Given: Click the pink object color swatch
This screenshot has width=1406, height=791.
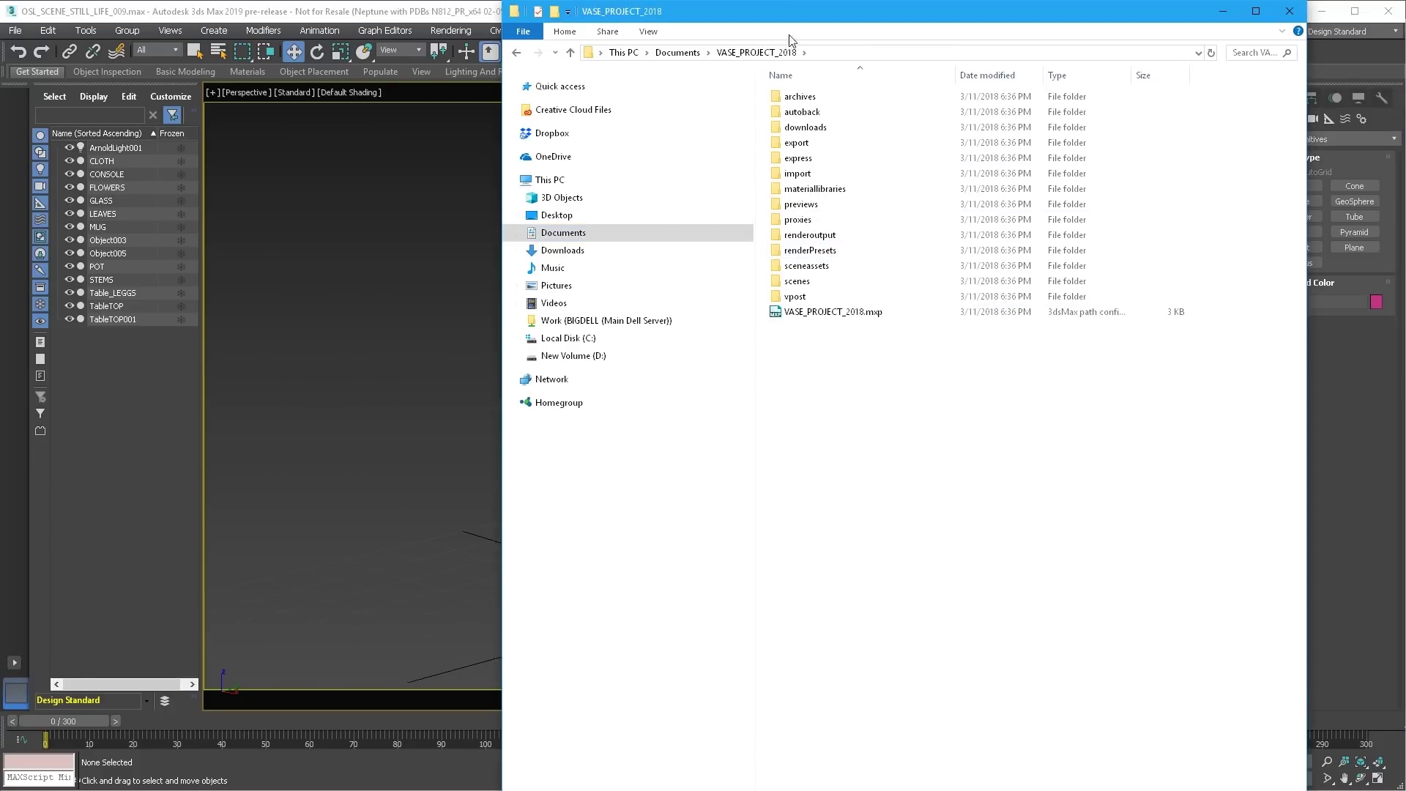Looking at the screenshot, I should coord(1376,302).
